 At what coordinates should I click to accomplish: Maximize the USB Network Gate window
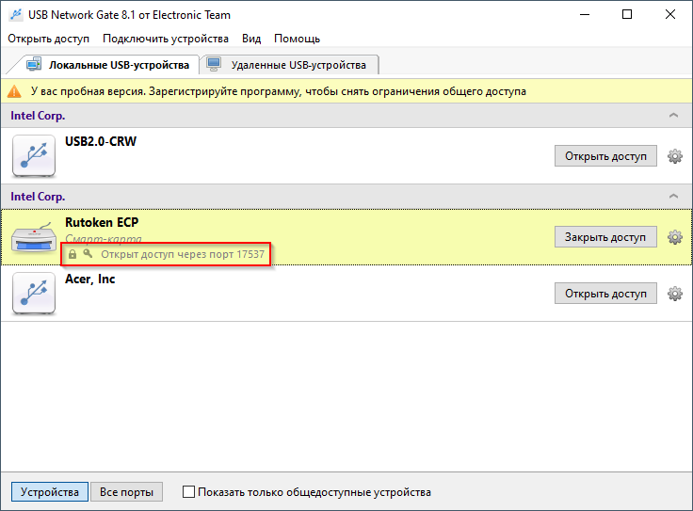click(627, 14)
